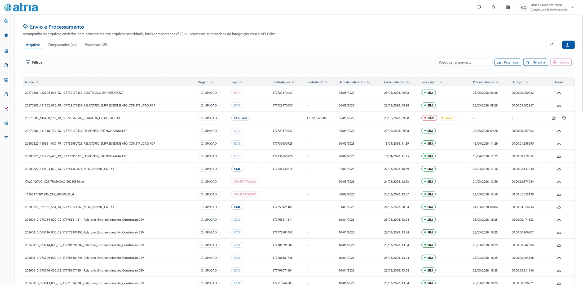This screenshot has width=583, height=285.
Task: Open the favorites star in sidebar
Action: click(x=6, y=35)
